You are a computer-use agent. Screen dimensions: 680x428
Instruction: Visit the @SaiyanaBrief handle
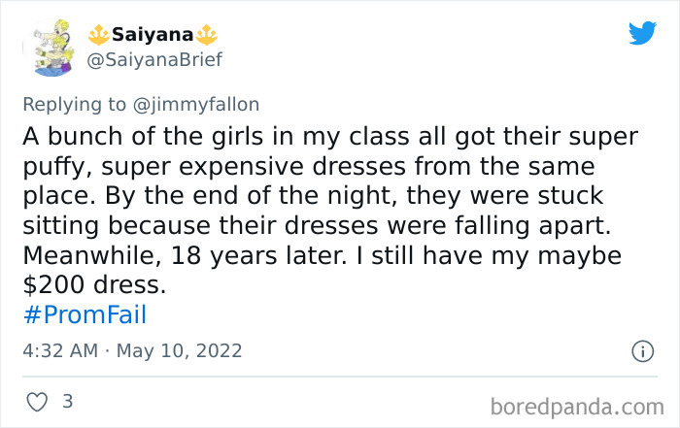coord(155,60)
